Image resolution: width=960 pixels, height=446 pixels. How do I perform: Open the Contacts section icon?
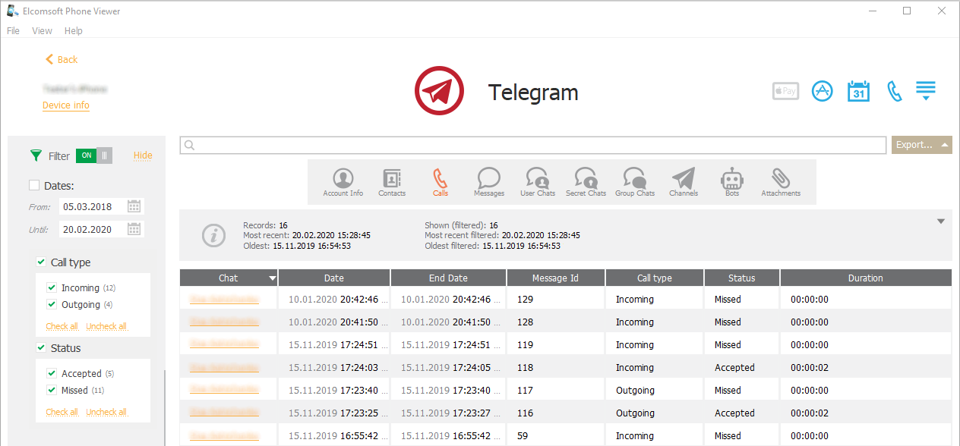click(x=392, y=182)
